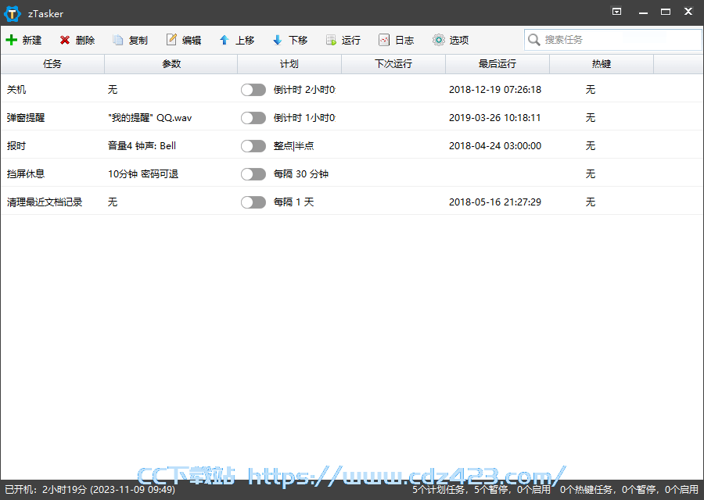Click the 音量4 钟声: Bell parameter cell

[142, 146]
